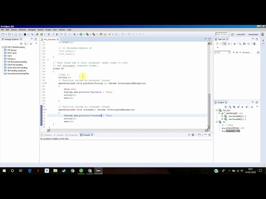
Task: Click the New Java Package icon
Action: coord(37,34)
